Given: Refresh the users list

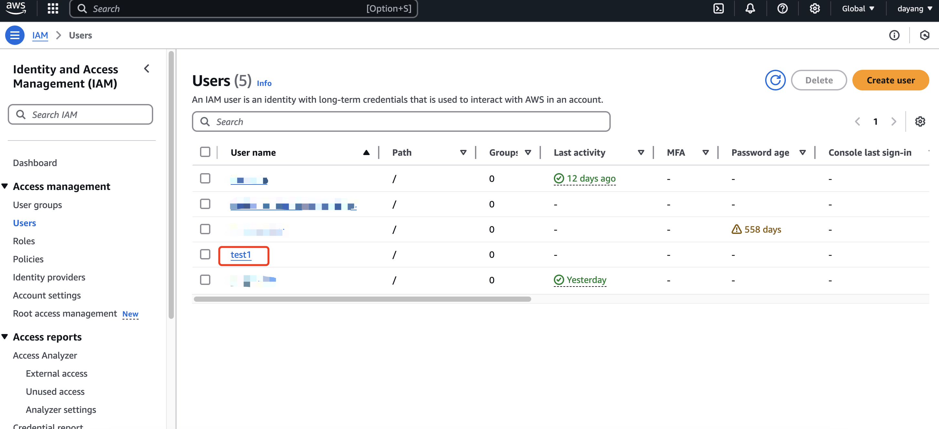Looking at the screenshot, I should pos(775,80).
